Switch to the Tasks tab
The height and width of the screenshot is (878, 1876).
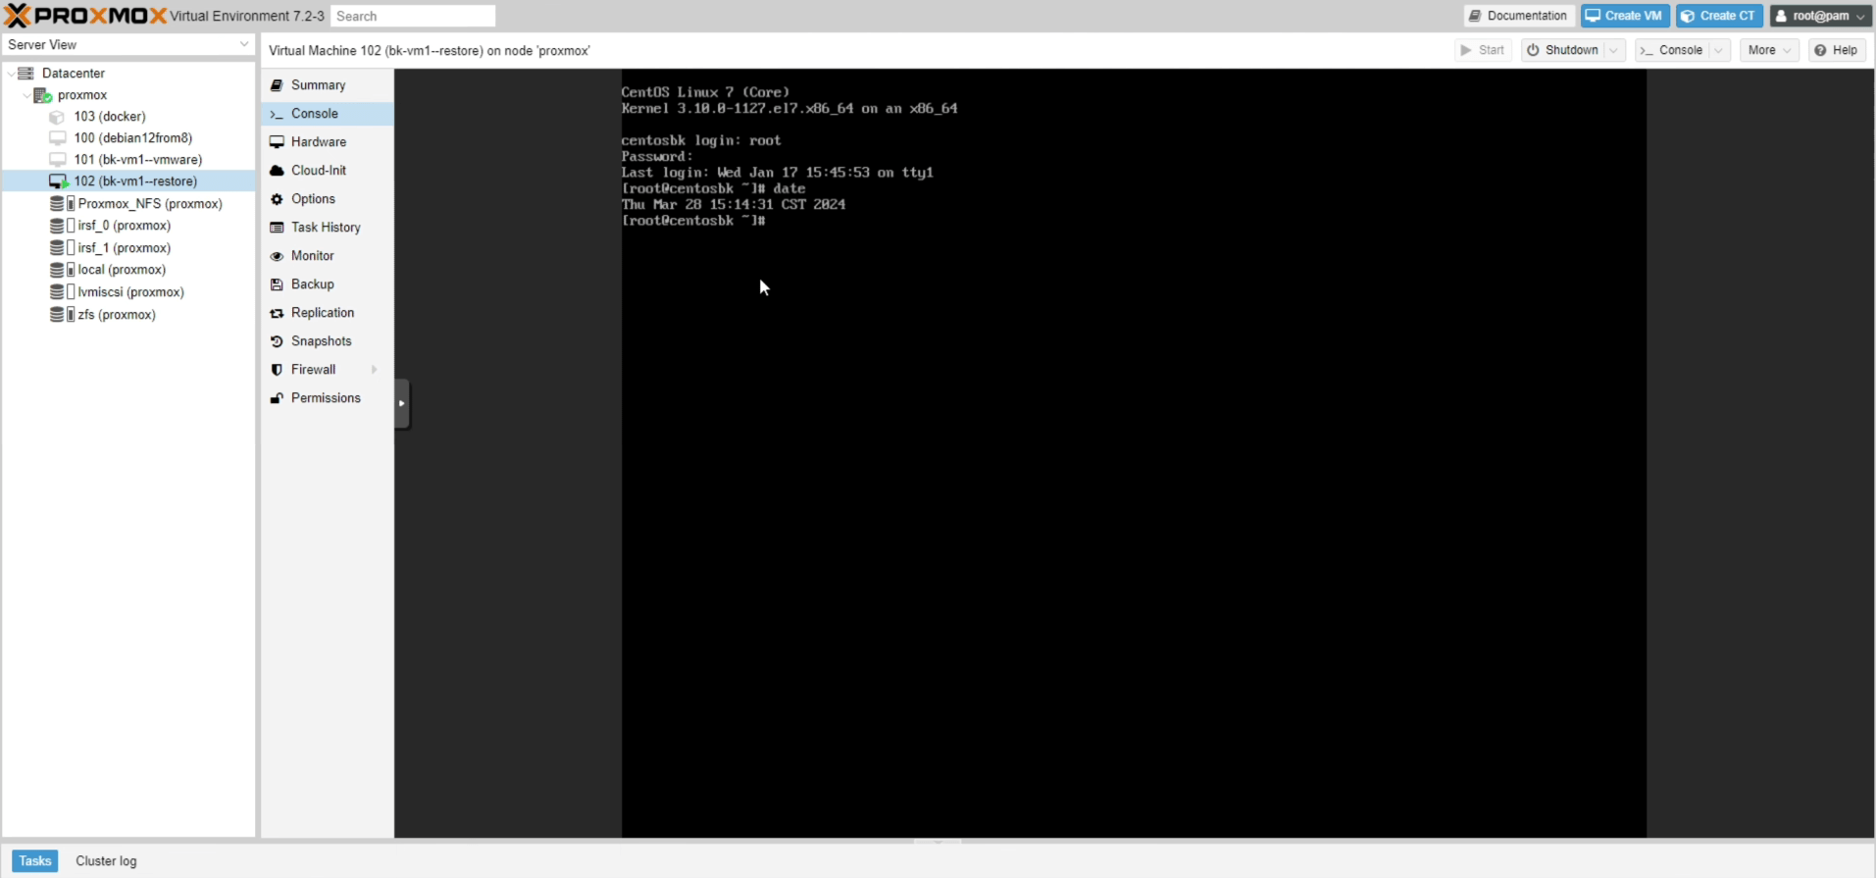click(35, 861)
